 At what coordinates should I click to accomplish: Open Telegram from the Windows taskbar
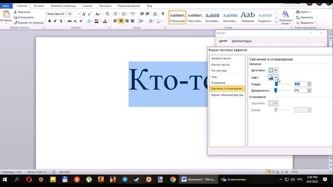[x=125, y=180]
